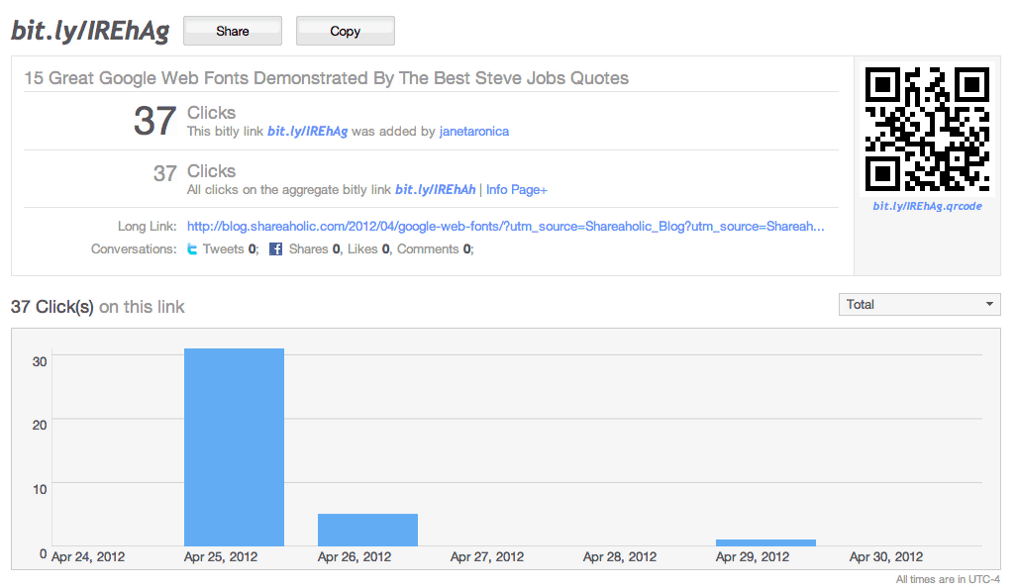Open the bit.ly/IREhAg.qrcode link
This screenshot has width=1018, height=588.
coord(927,206)
